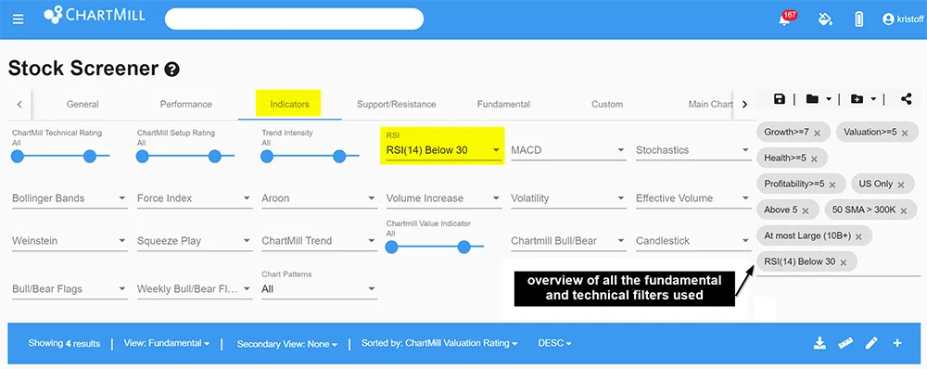Open the clipboard watchlist icon
The image size is (927, 369).
point(859,19)
